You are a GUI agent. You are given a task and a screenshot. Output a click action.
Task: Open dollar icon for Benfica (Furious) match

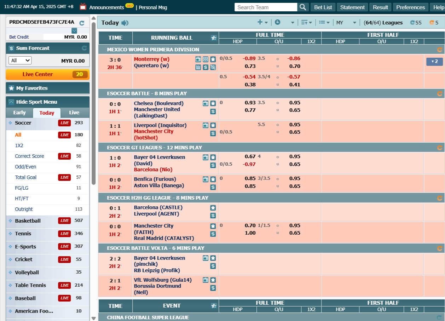click(213, 187)
